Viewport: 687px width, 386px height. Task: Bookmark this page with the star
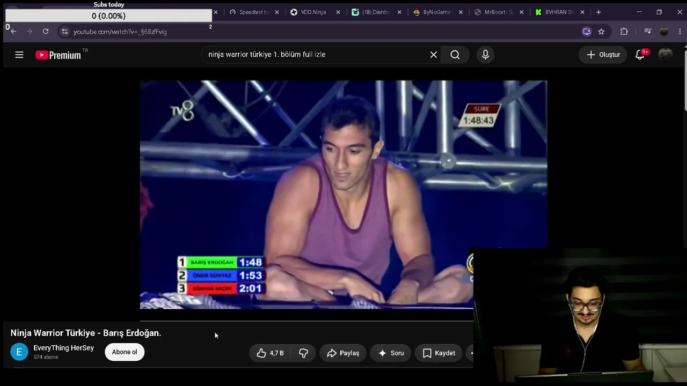[x=602, y=32]
